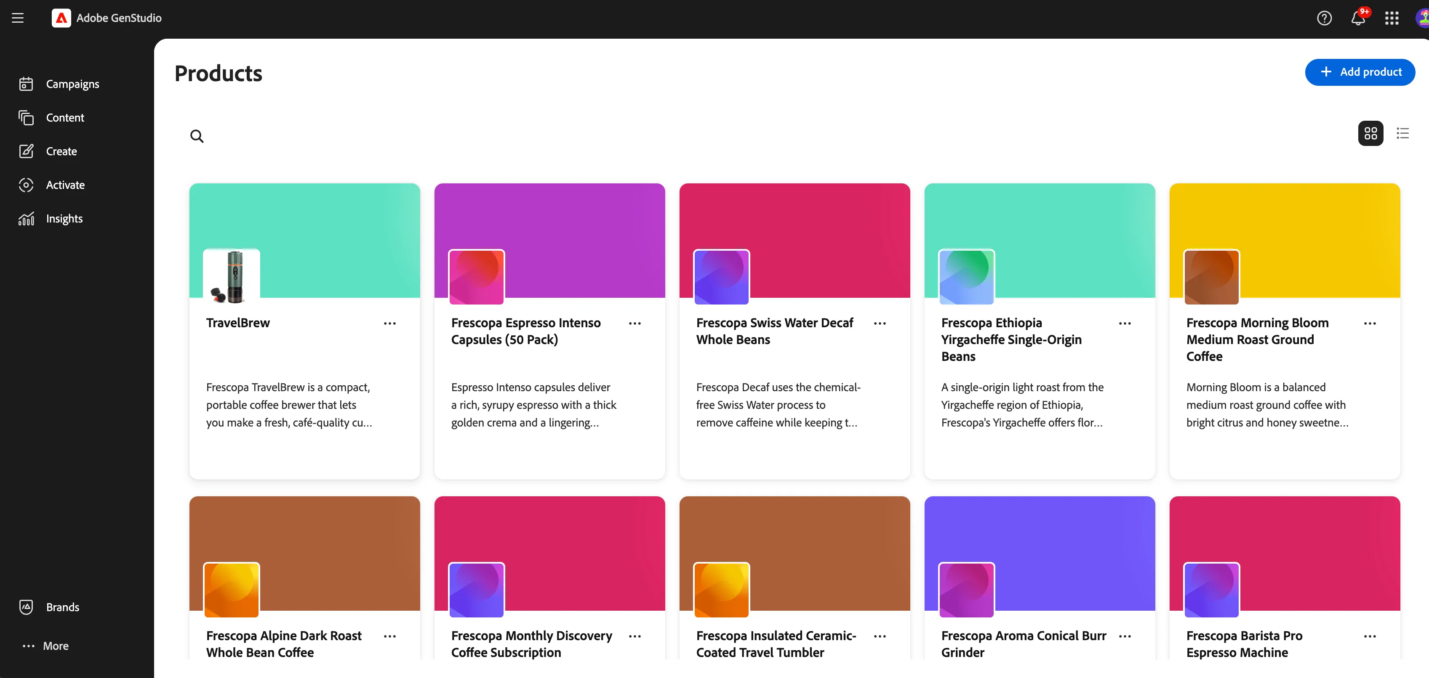Open the user profile avatar

coord(1423,18)
